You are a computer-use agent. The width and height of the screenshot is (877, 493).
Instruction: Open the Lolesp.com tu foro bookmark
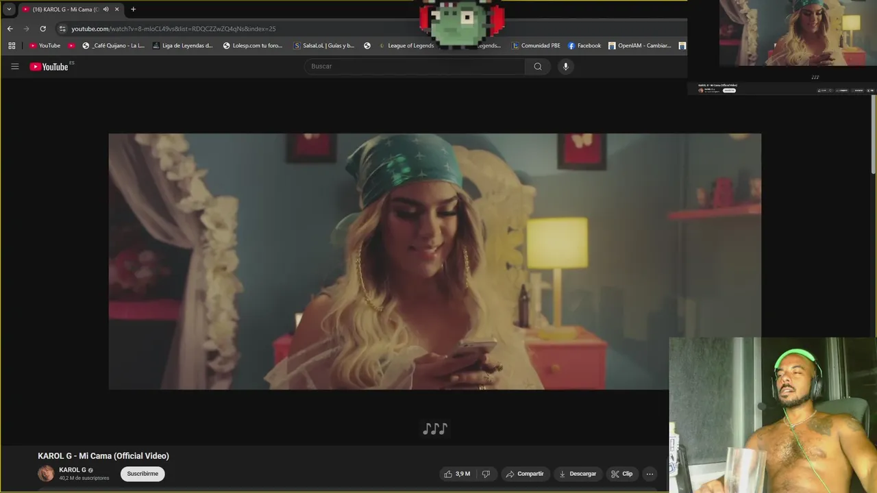point(253,46)
